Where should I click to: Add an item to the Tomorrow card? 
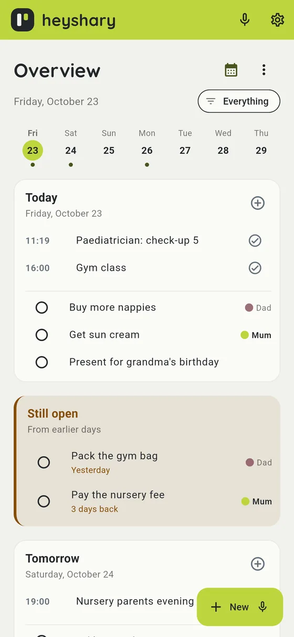coord(258,564)
